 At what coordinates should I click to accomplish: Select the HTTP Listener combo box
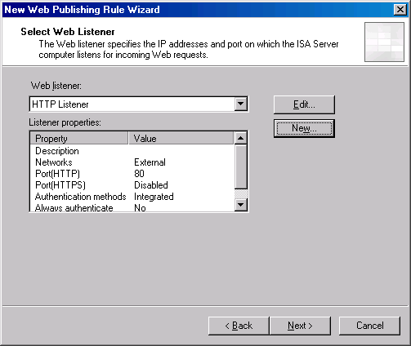[138, 104]
